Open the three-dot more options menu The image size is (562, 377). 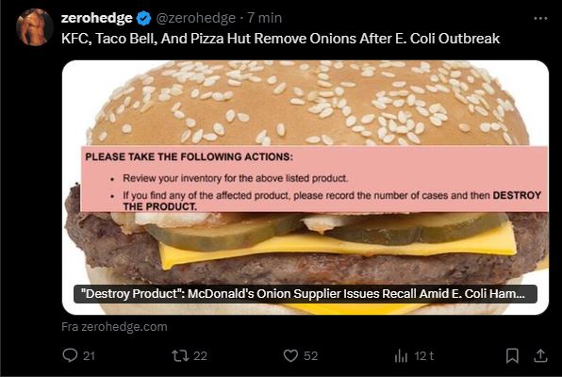[x=540, y=18]
